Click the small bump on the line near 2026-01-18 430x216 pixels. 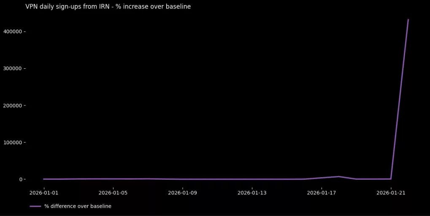(x=338, y=176)
